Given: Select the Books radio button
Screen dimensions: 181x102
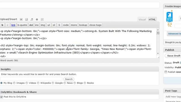Looking at the screenshot, I should [85, 83].
